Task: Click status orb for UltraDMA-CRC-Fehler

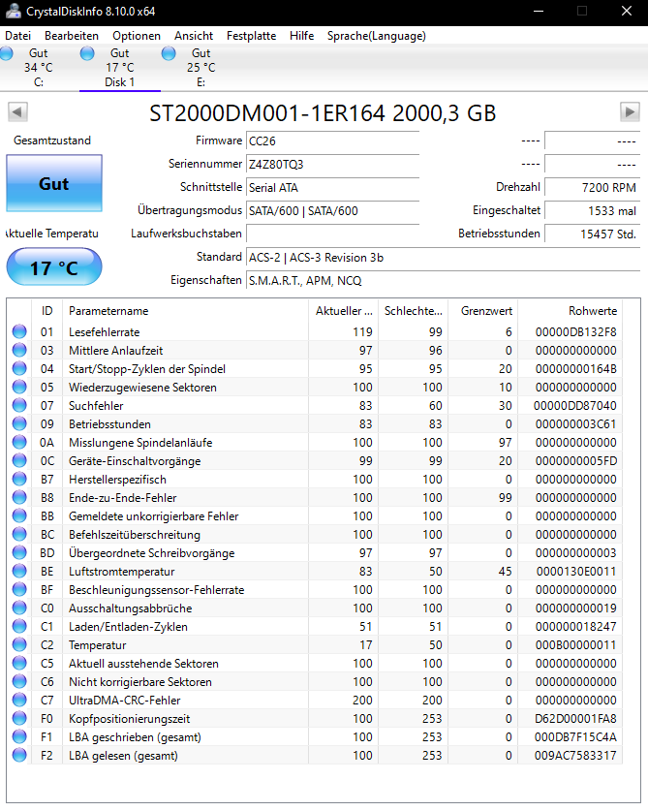Action: coord(19,700)
